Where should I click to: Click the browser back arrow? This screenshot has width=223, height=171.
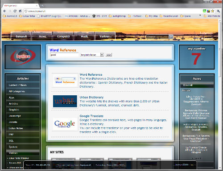click(4, 11)
